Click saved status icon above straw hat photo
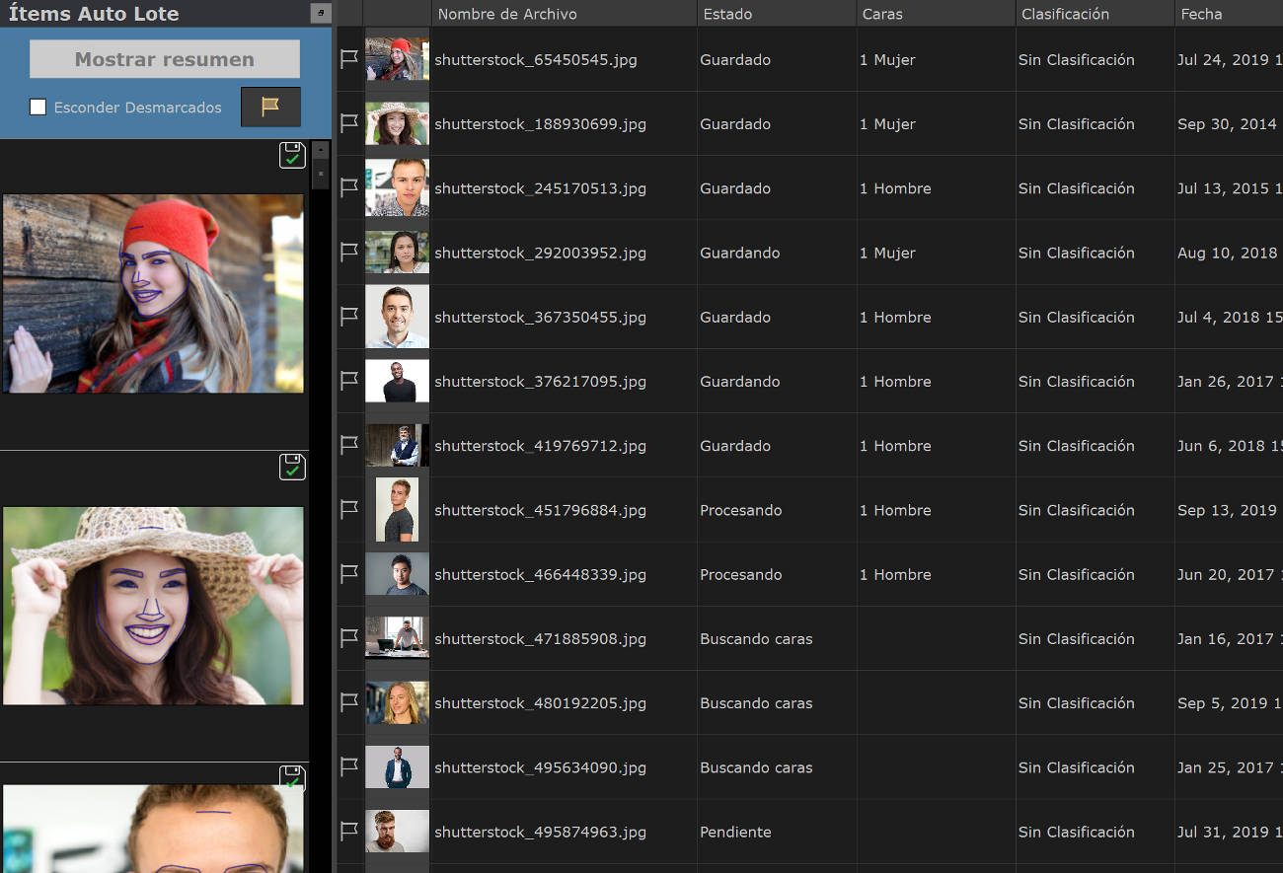1283x873 pixels. (x=292, y=467)
